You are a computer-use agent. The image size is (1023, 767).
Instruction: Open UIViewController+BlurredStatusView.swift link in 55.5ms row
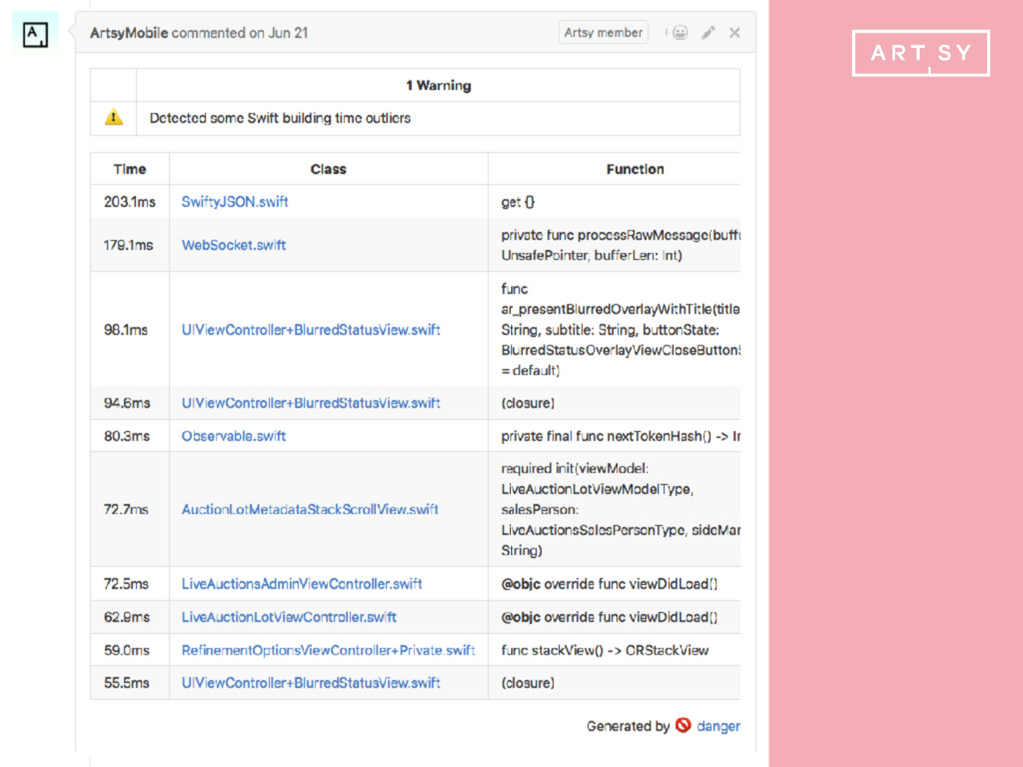point(311,683)
